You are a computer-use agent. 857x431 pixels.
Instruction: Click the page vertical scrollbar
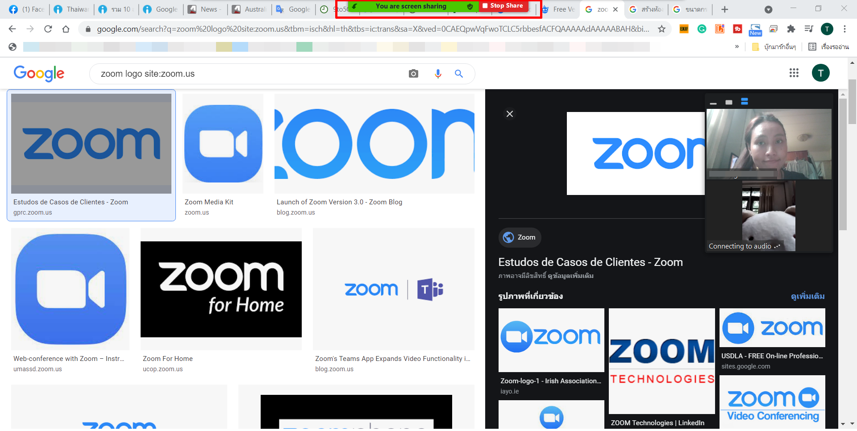click(852, 102)
